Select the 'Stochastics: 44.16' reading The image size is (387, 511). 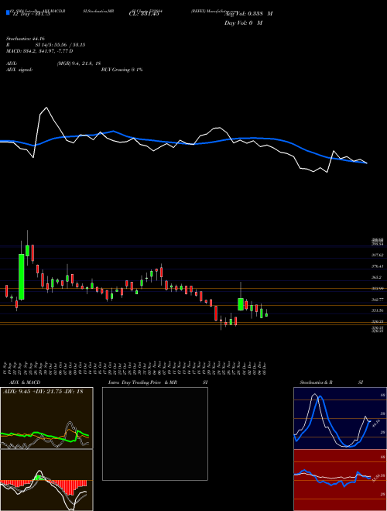click(x=25, y=39)
